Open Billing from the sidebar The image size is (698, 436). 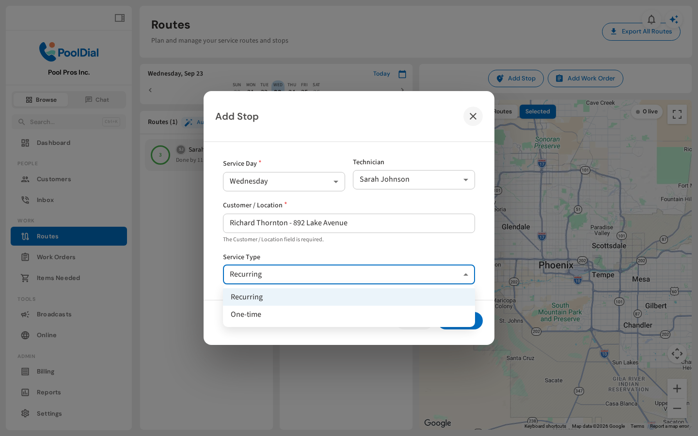[69, 372]
